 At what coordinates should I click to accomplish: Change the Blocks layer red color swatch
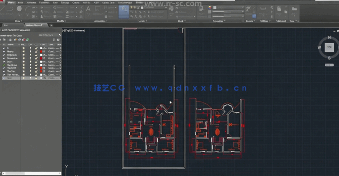[x=41, y=51]
